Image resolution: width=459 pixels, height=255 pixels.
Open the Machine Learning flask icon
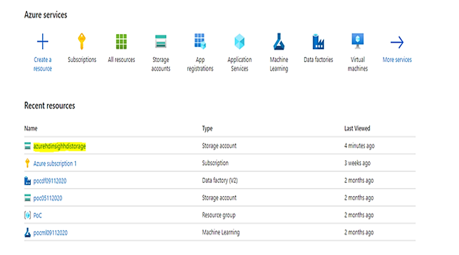pyautogui.click(x=279, y=42)
